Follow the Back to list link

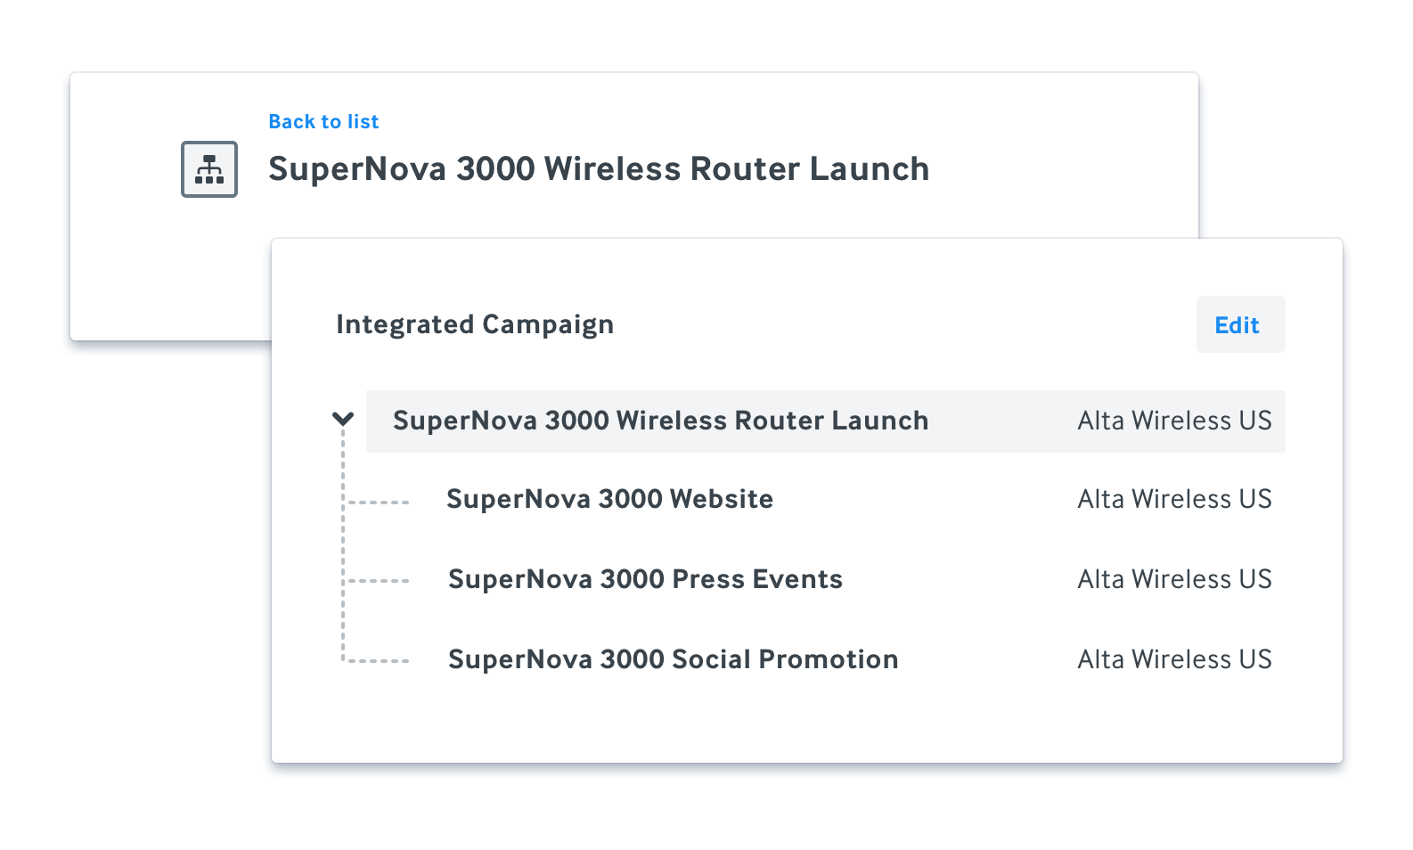323,121
